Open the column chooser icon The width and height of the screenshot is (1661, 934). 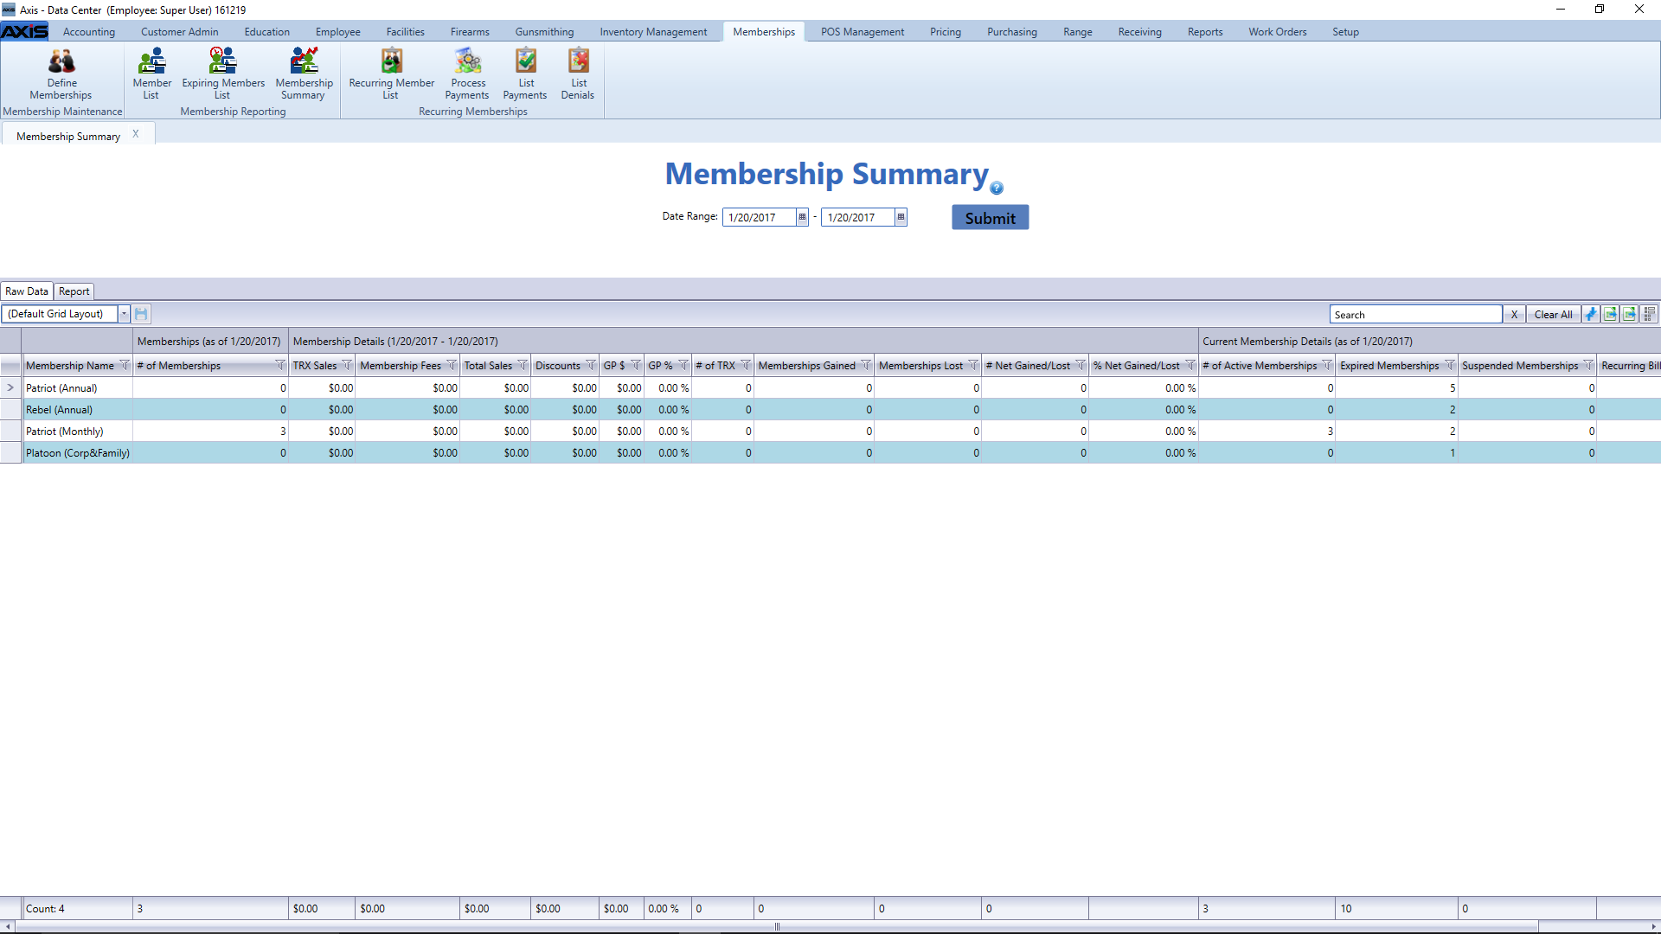tap(1650, 314)
